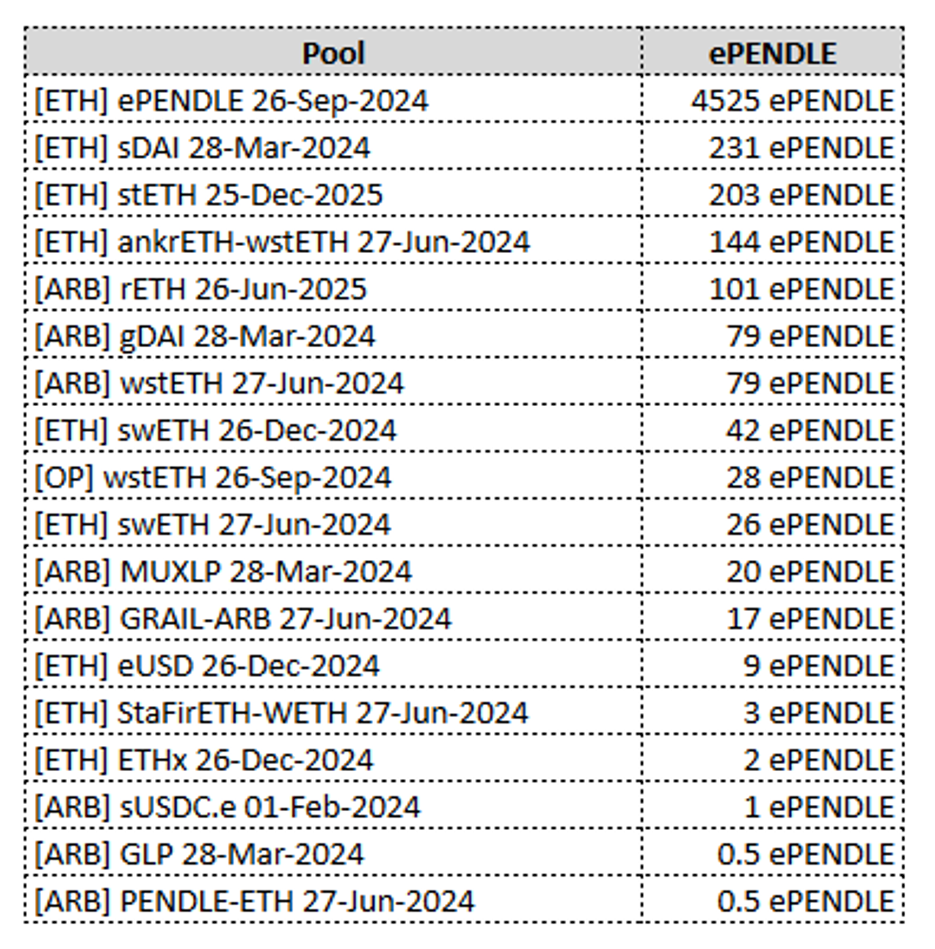Click the ankrETH-wstETH 27-Jun-2024 pool cell
The width and height of the screenshot is (935, 949).
coord(282,242)
